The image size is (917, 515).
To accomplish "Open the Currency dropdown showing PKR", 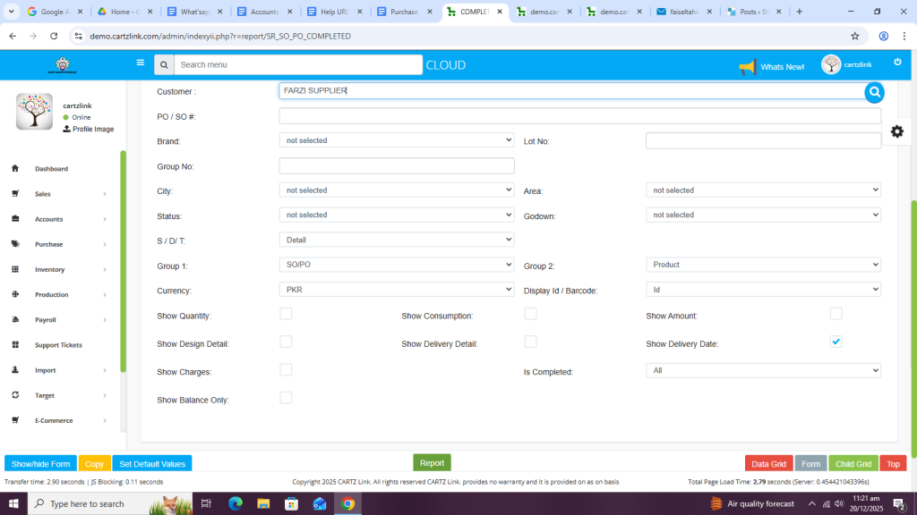I will (x=397, y=290).
